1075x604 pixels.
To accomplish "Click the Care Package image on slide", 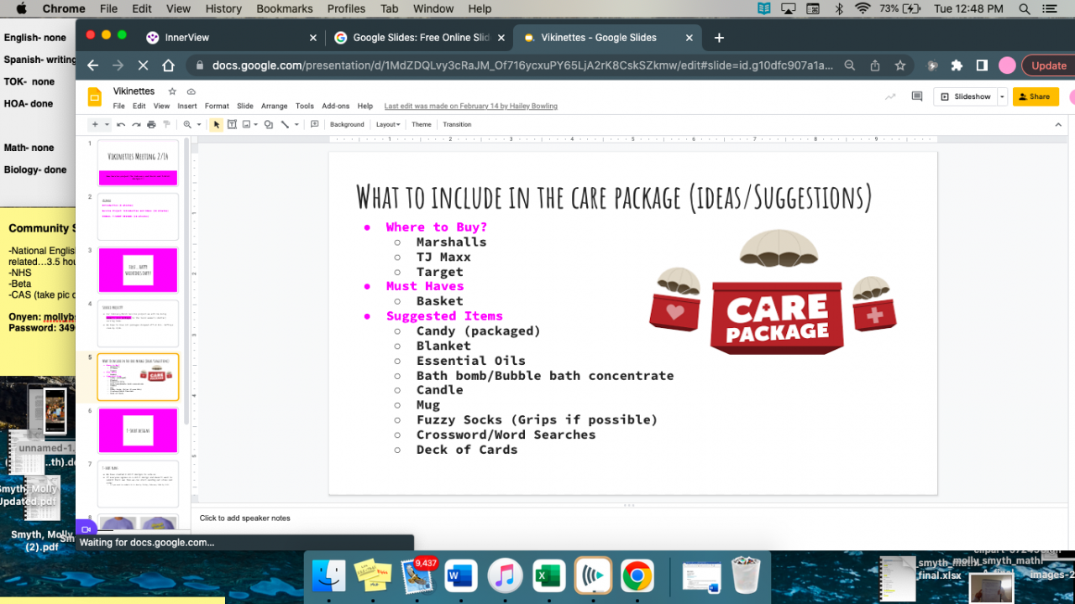I will click(x=773, y=293).
